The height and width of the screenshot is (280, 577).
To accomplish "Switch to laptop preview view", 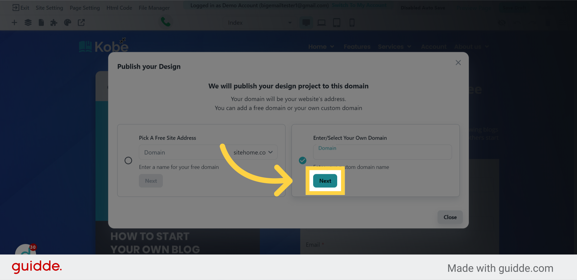I will coord(322,23).
